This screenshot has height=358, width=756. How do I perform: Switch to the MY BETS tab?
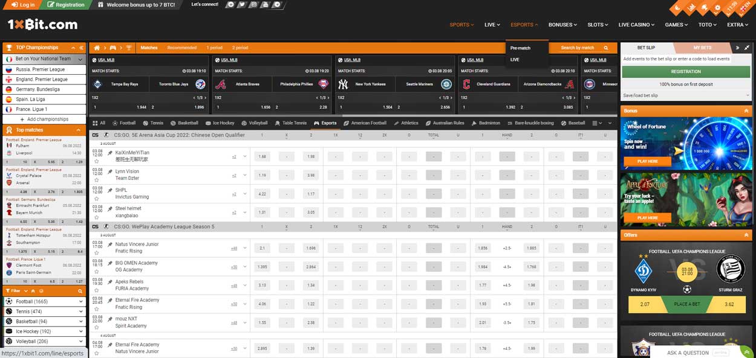pos(702,48)
